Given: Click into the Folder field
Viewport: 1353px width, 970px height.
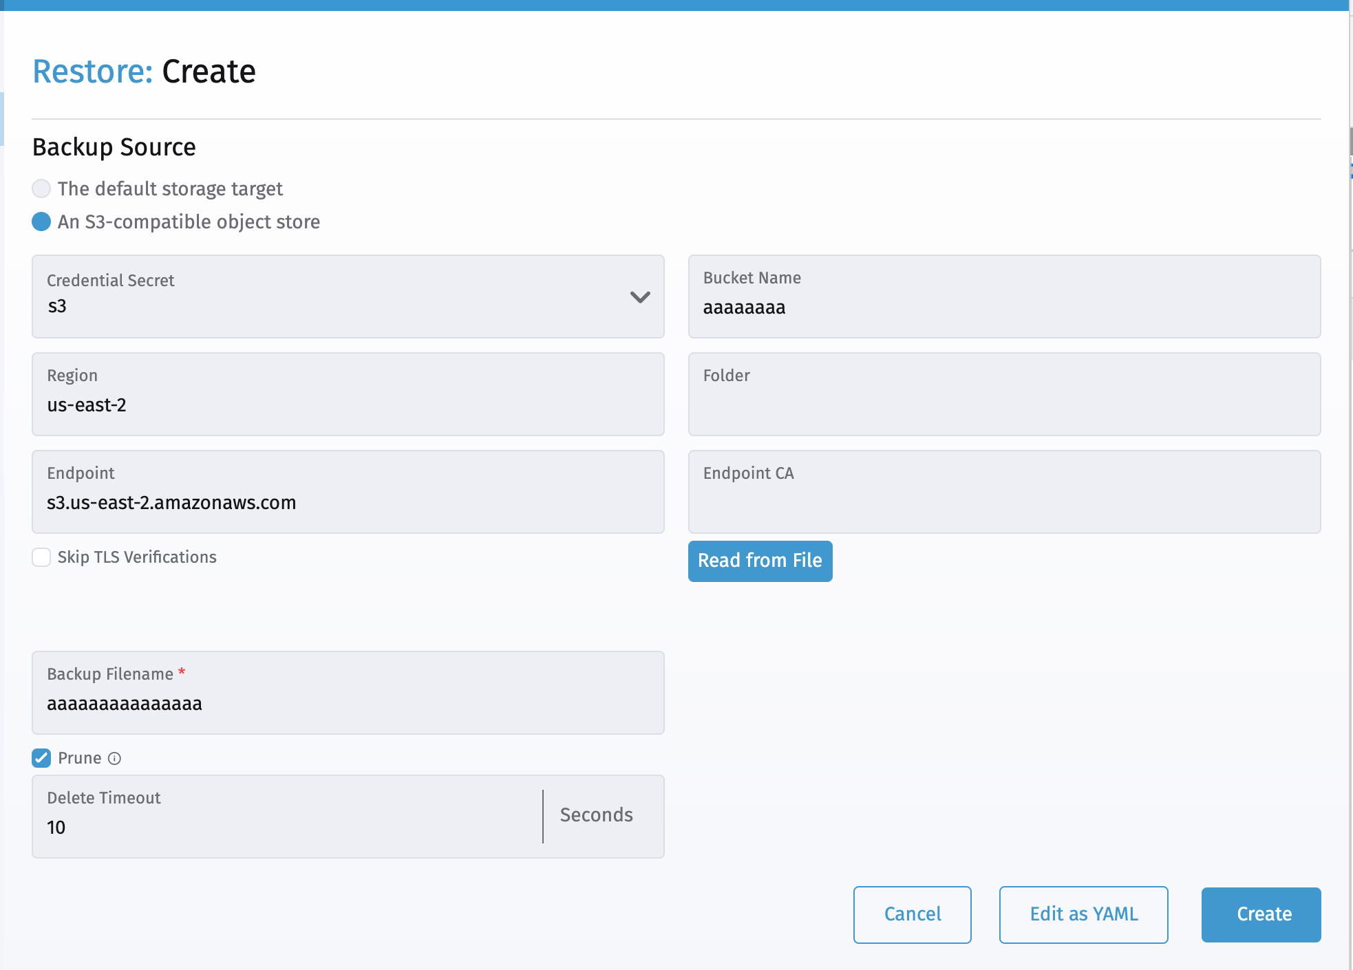Looking at the screenshot, I should [x=1003, y=405].
